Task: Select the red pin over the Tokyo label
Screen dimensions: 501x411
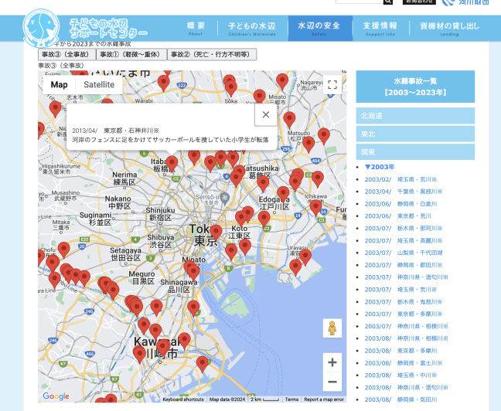Action: tap(216, 233)
